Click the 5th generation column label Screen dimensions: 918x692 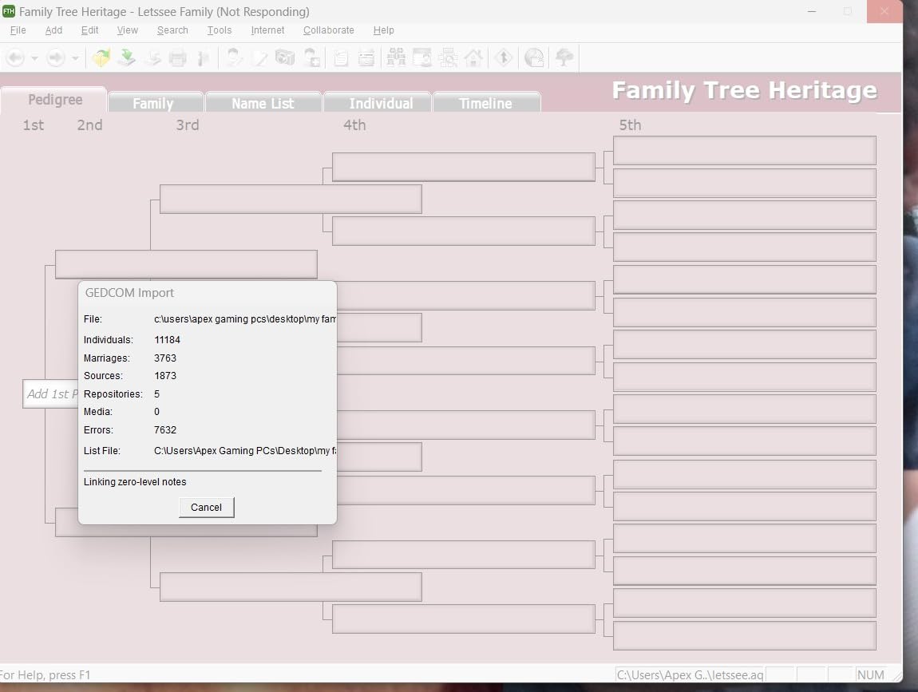click(630, 125)
